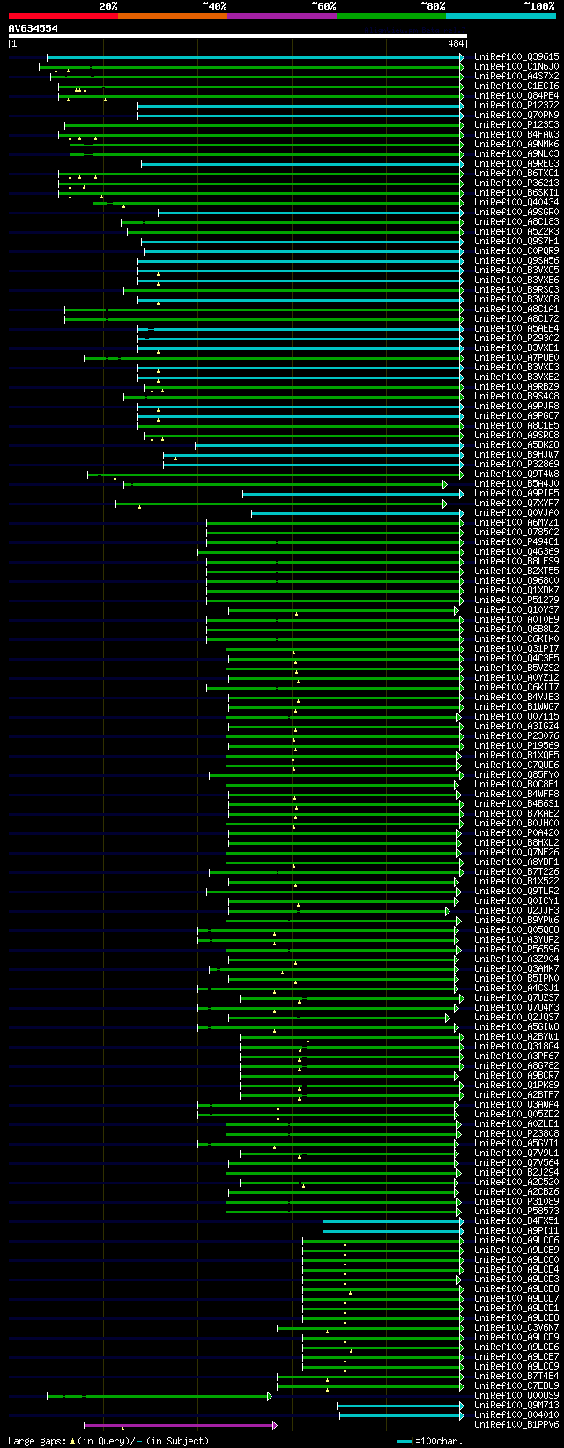564x1448 pixels.
Task: Click the UniRef100_Q7XYP7 entry
Action: pyautogui.click(x=516, y=503)
